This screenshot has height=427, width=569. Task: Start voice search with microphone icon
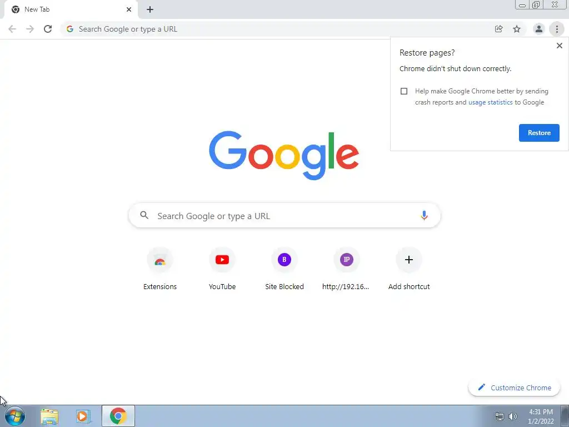pyautogui.click(x=424, y=216)
